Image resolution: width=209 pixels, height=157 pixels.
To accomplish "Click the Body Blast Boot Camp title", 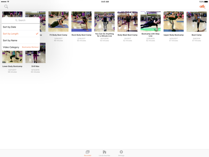I will click(128, 35).
